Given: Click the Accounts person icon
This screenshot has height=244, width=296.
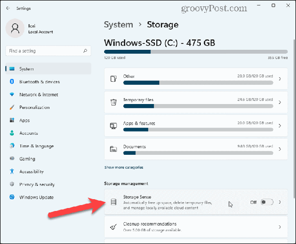Looking at the screenshot, I should [x=12, y=133].
